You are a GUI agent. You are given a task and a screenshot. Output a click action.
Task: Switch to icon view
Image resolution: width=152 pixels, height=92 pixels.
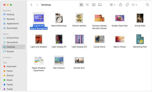pyautogui.click(x=81, y=5)
